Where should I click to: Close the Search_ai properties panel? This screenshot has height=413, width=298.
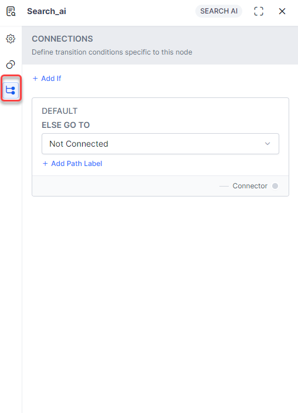tap(282, 11)
